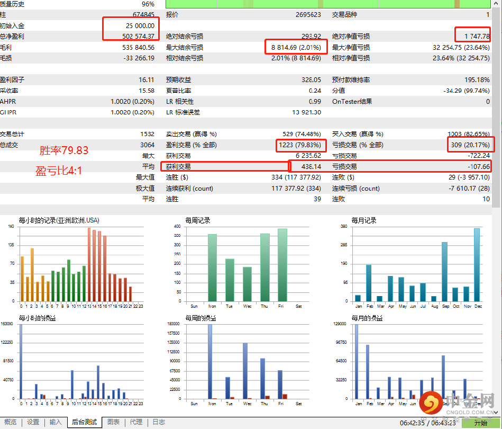Click the 绝对净值亏损 value 1 747.78
The height and width of the screenshot is (429, 502).
[x=477, y=36]
